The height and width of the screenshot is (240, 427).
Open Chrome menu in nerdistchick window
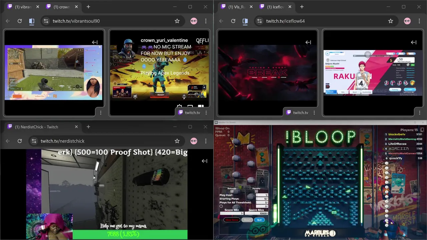click(206, 141)
